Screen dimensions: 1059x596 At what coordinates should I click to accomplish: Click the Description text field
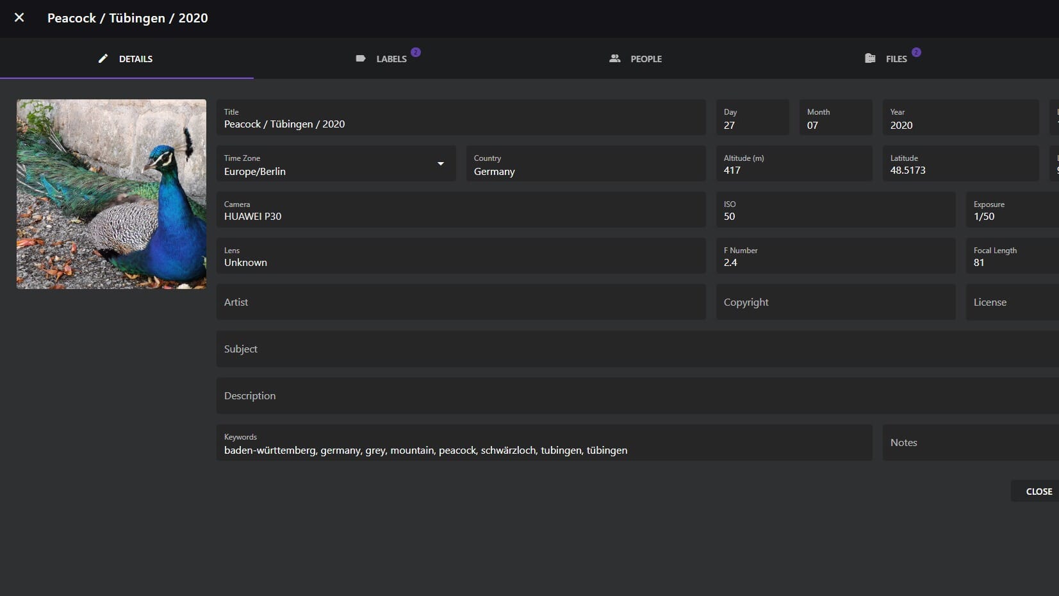[637, 395]
